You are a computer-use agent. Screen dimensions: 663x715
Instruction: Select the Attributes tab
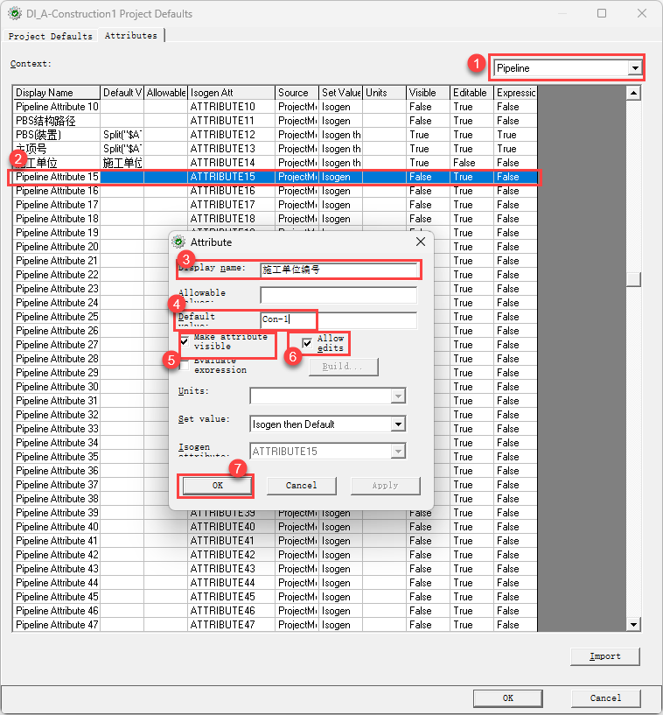click(x=131, y=36)
